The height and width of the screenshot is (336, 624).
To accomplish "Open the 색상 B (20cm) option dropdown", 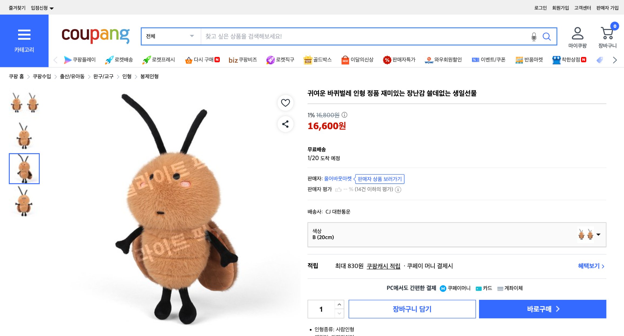I will (599, 235).
